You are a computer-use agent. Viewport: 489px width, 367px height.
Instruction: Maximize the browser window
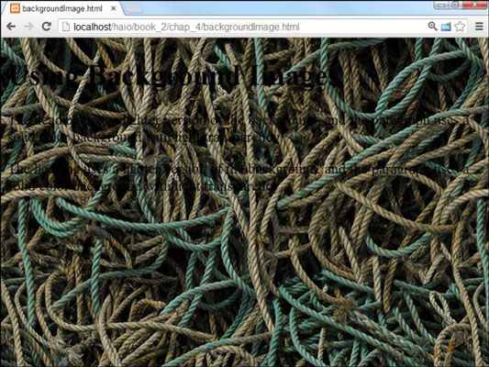point(455,5)
